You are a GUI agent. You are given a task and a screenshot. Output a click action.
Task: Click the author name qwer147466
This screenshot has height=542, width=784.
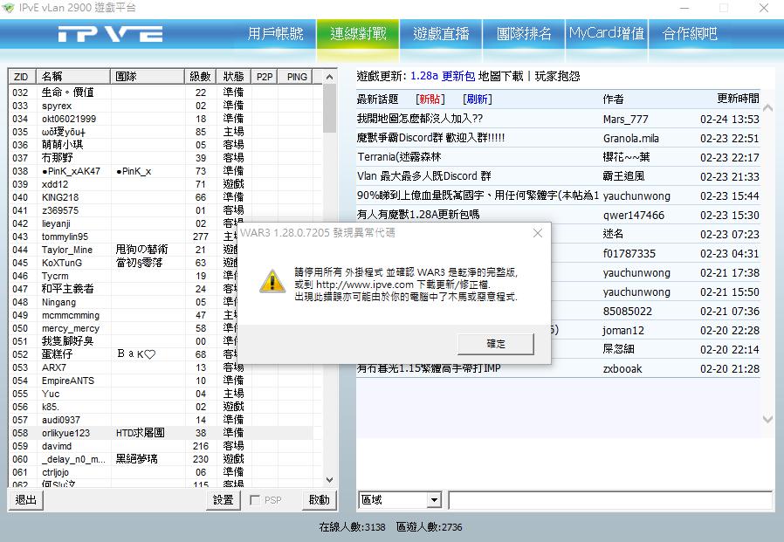[x=634, y=216]
